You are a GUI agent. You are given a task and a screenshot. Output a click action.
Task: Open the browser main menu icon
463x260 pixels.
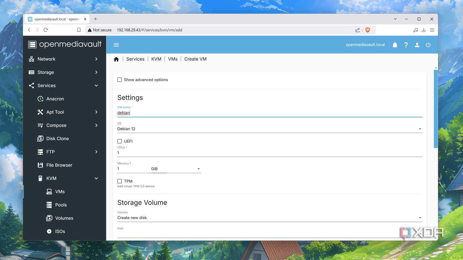pyautogui.click(x=432, y=30)
